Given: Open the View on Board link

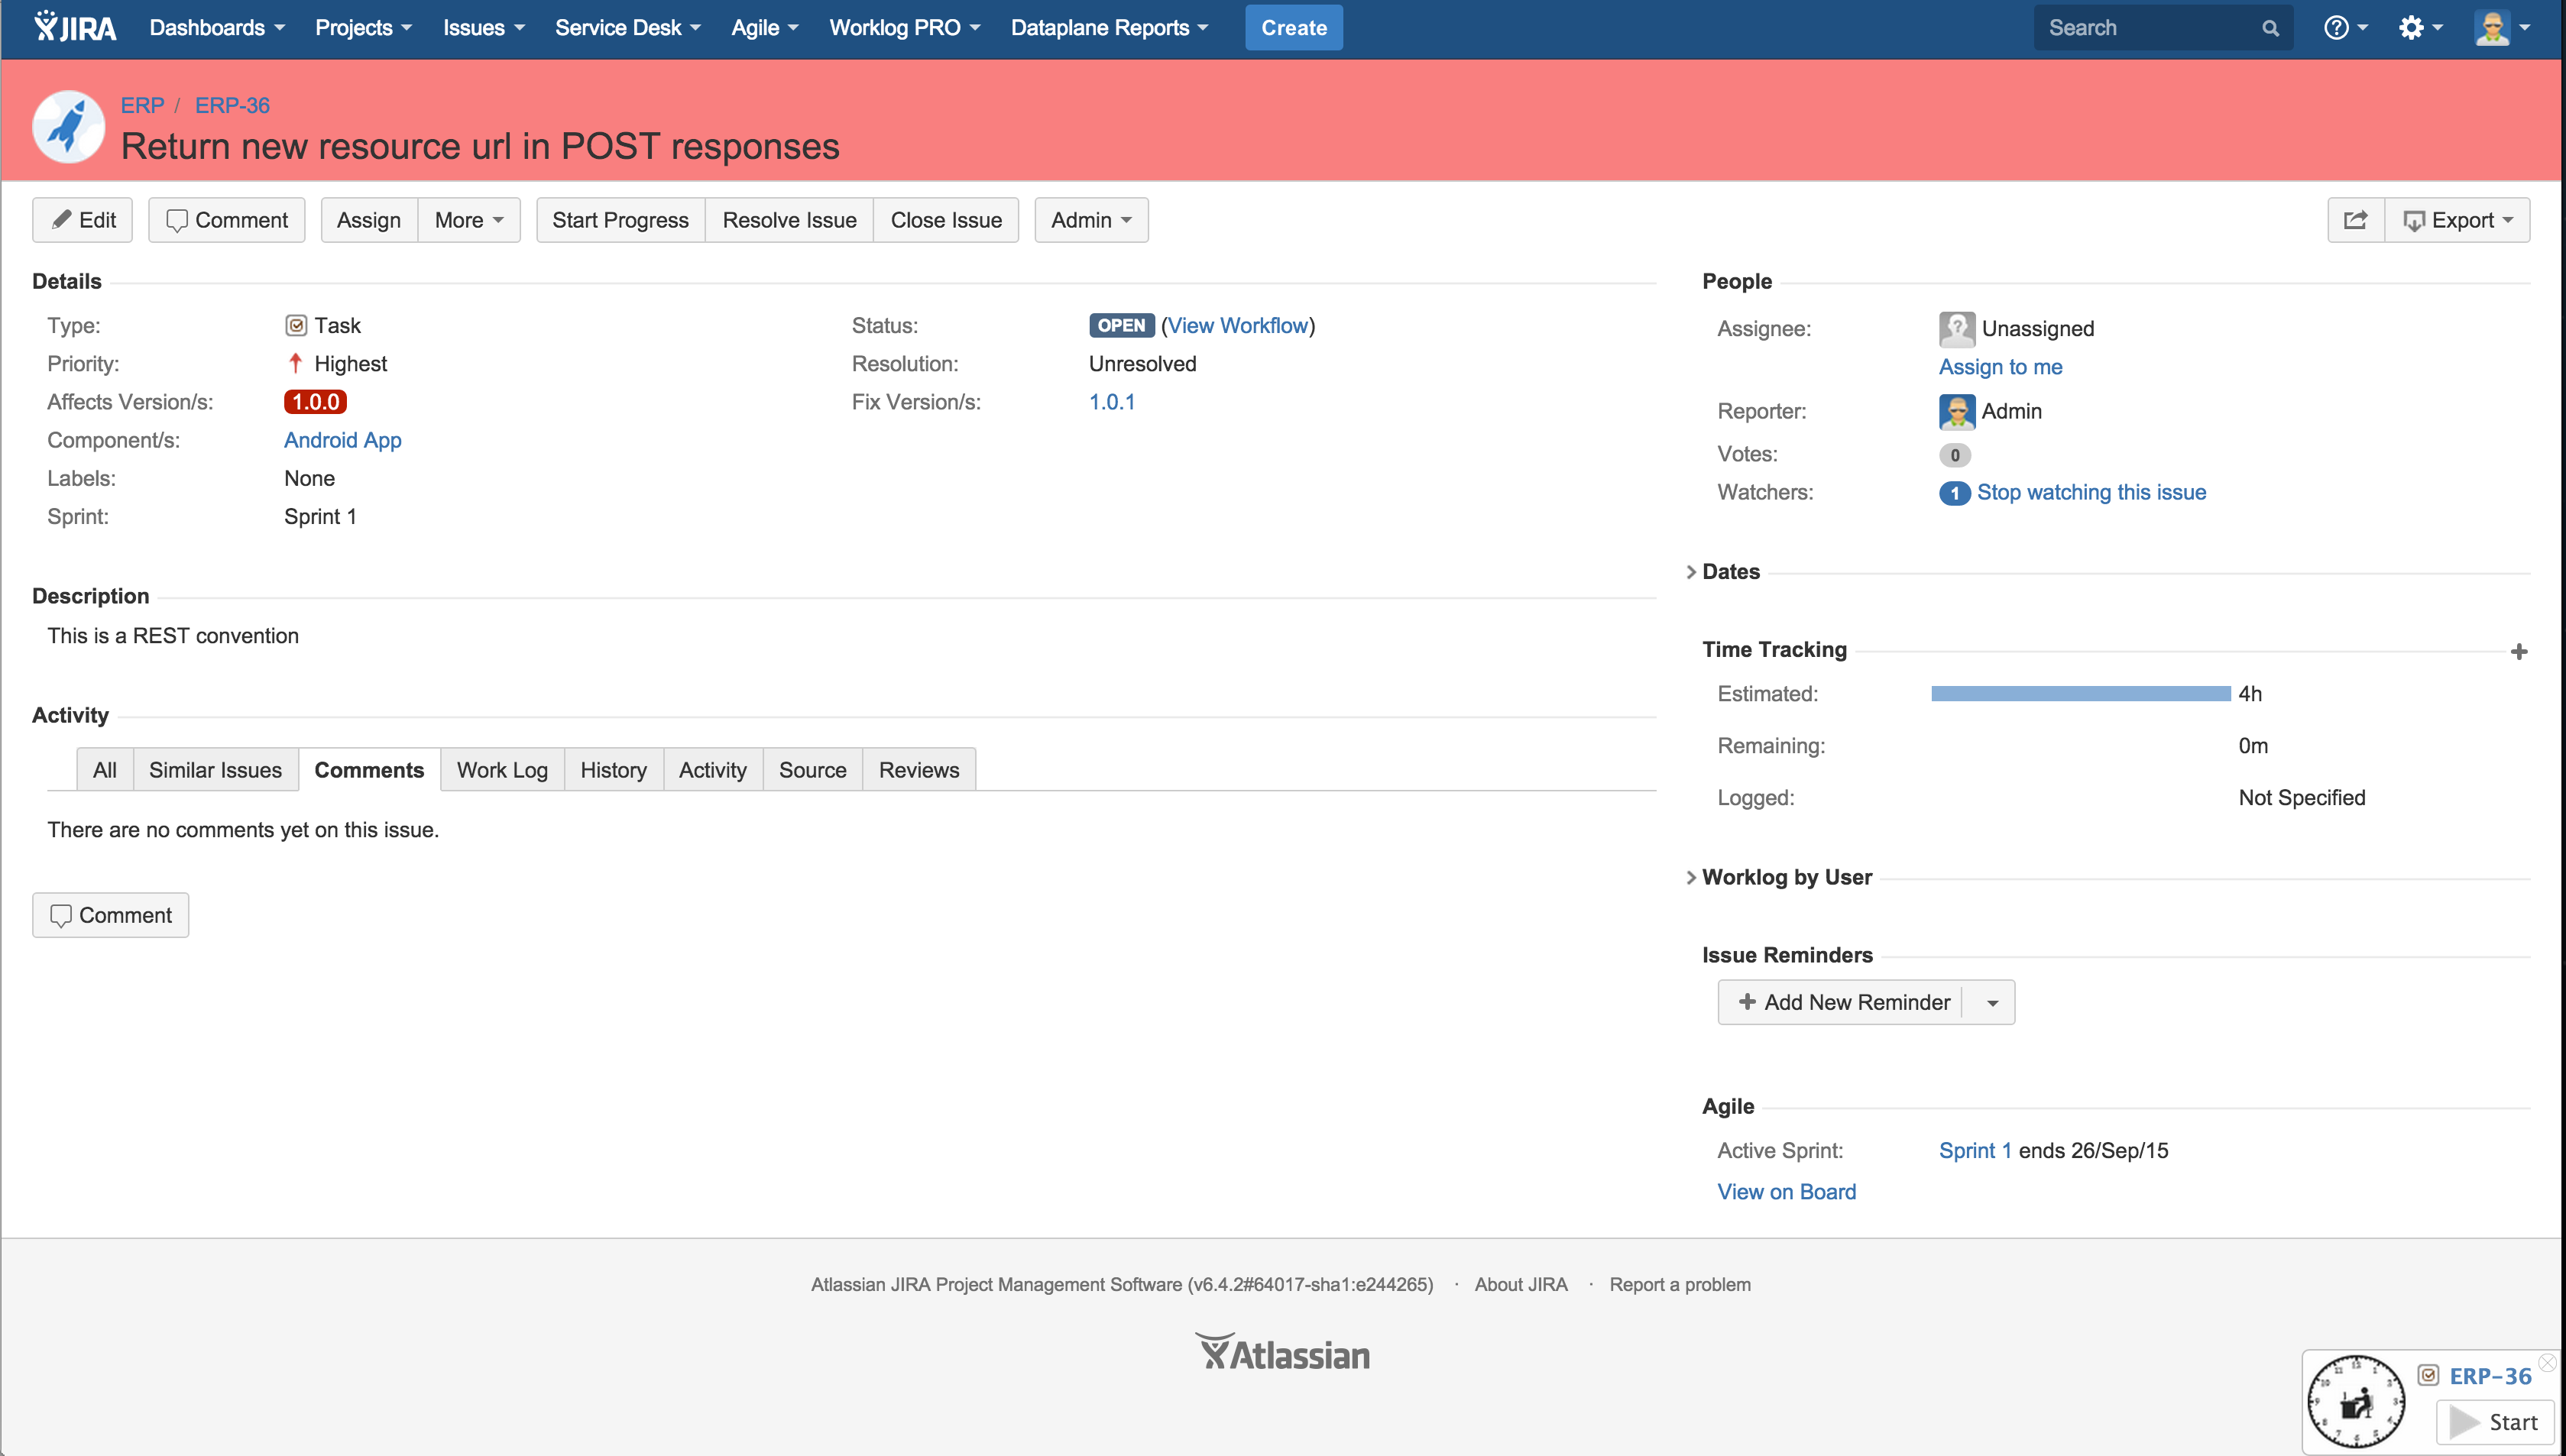Looking at the screenshot, I should coord(1786,1192).
